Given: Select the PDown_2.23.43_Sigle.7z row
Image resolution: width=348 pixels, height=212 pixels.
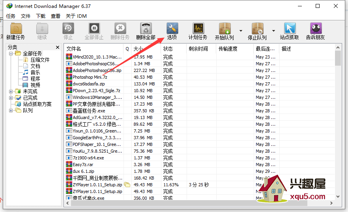Looking at the screenshot, I should pos(200,91).
